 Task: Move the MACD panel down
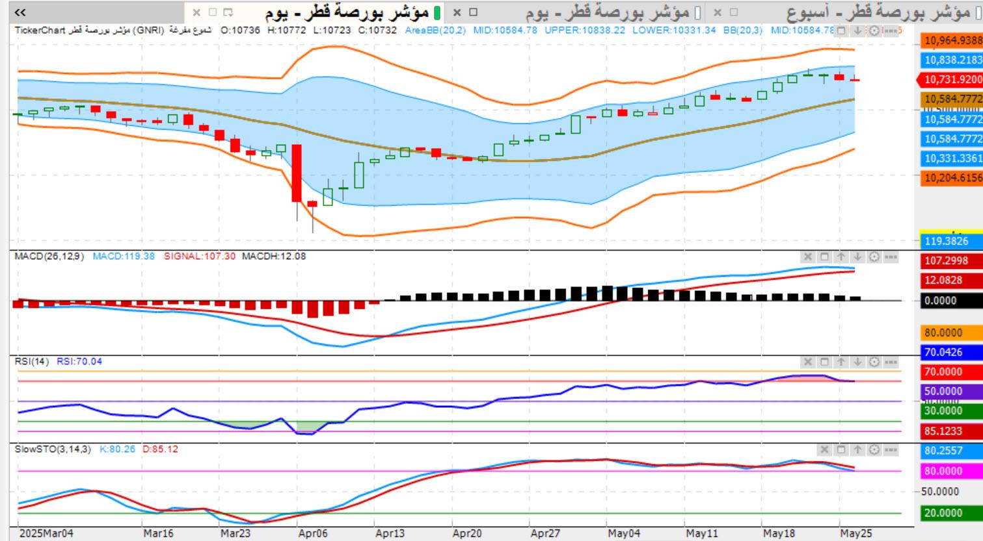857,257
